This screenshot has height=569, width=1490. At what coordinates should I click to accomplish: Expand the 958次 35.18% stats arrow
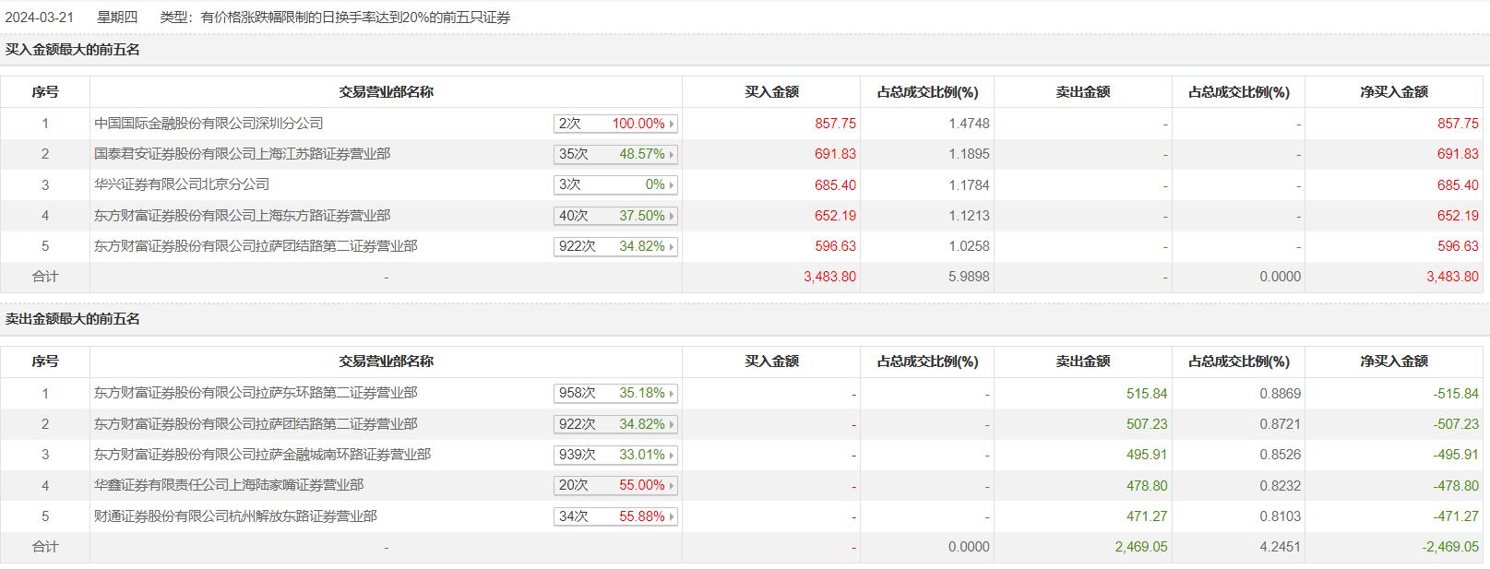pyautogui.click(x=672, y=393)
